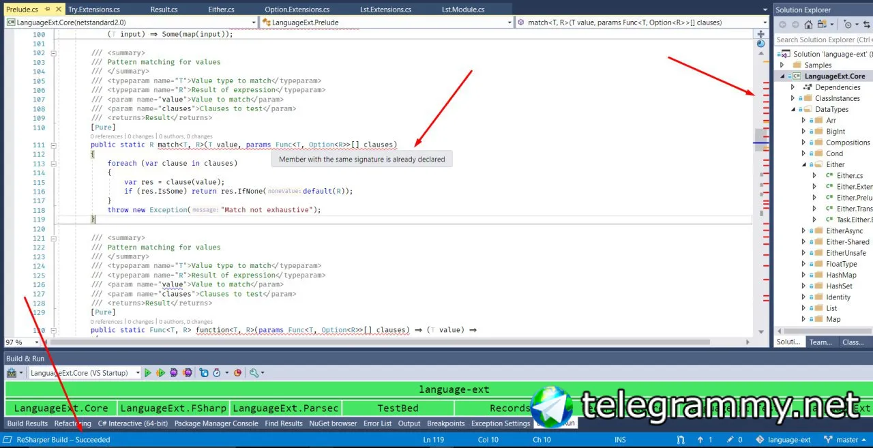Click the first purple Debug bug icon
This screenshot has height=448, width=873.
(174, 373)
